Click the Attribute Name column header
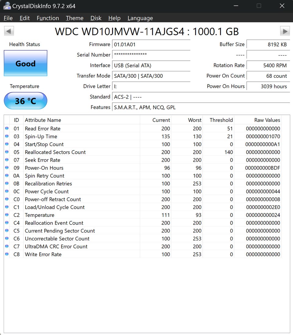 81,120
